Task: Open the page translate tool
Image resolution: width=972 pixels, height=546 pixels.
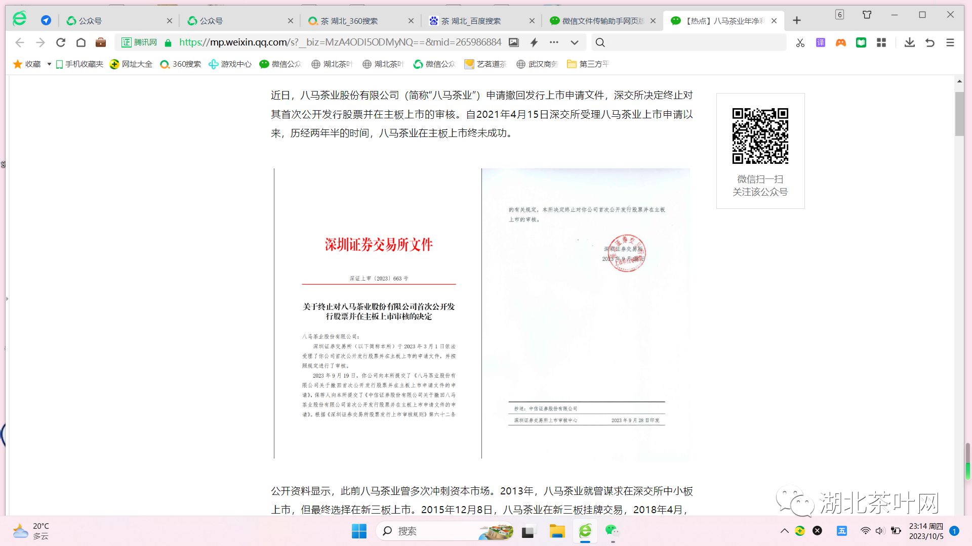Action: coord(820,42)
